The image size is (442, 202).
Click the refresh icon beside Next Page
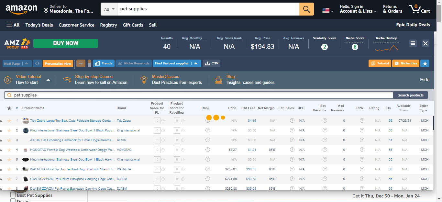pos(37,63)
